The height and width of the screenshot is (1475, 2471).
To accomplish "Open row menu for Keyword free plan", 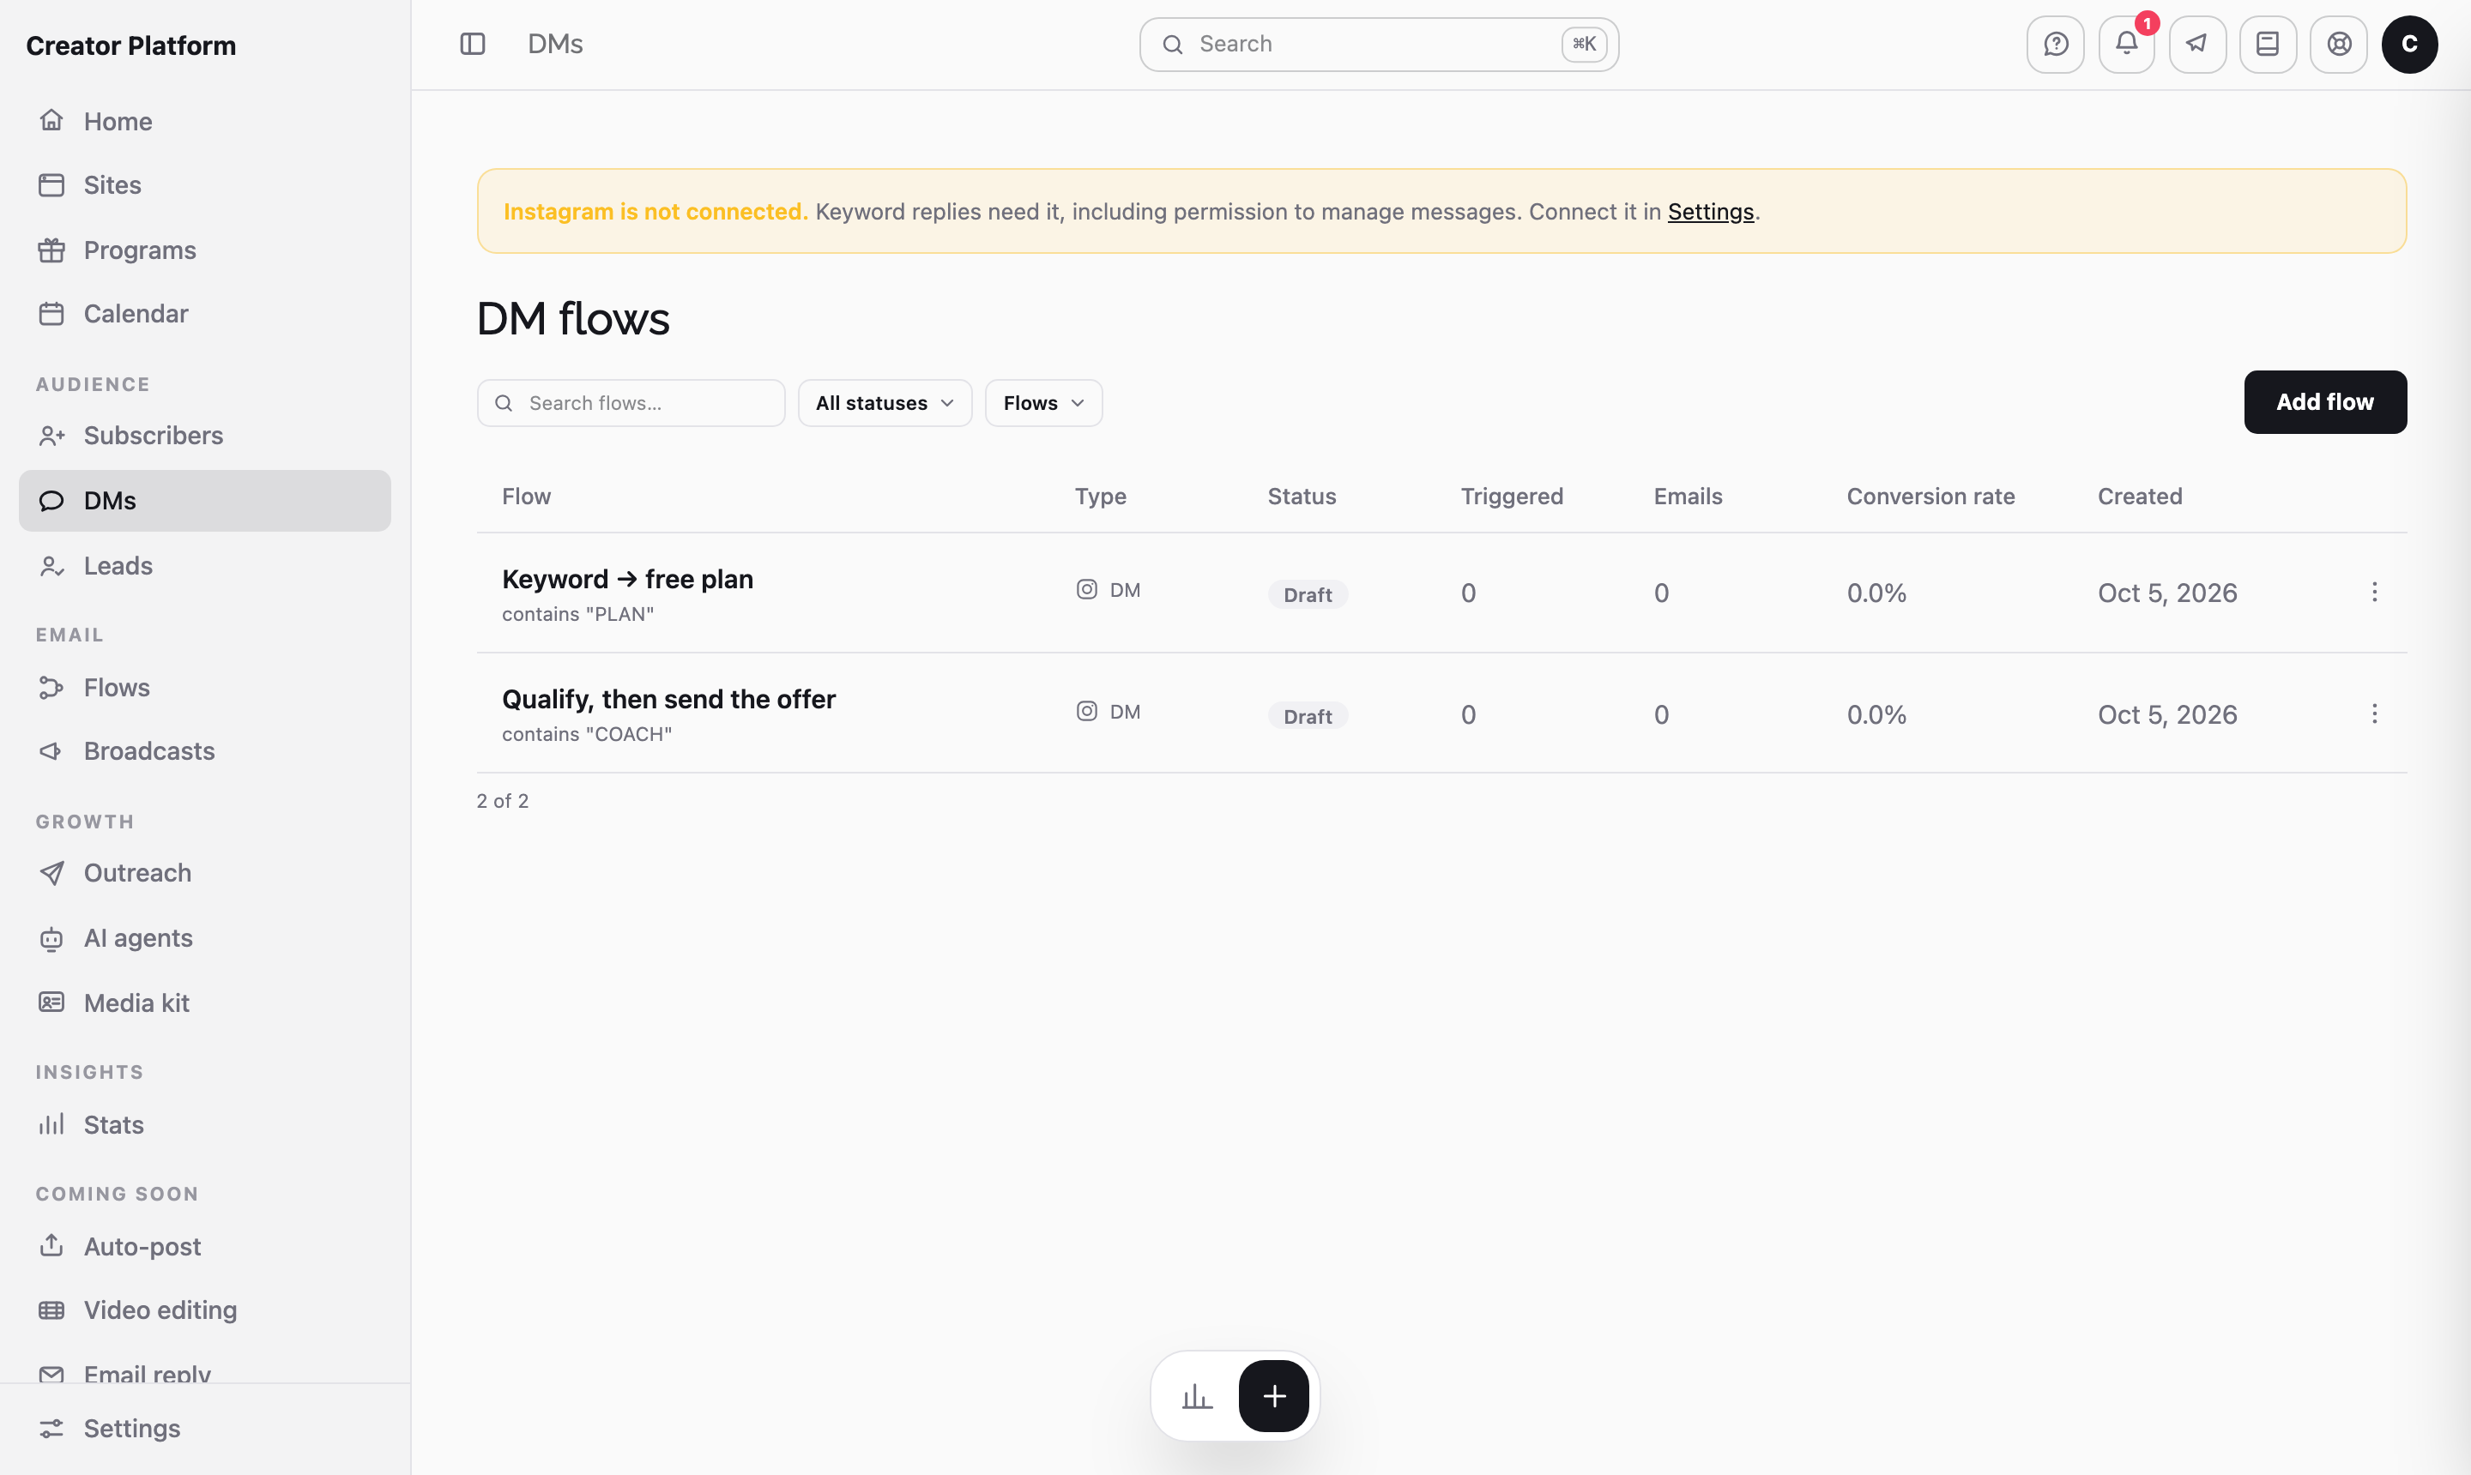I will (2373, 593).
